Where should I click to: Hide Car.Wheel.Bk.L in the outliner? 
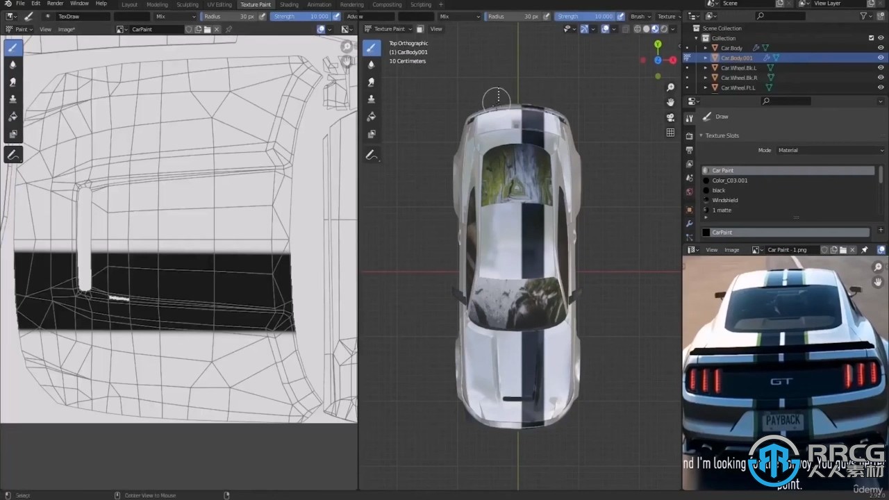[881, 68]
